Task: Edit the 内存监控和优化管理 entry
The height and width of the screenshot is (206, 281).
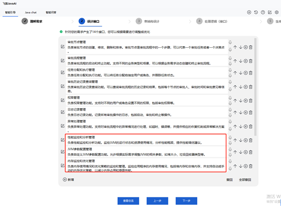Action: pos(62,165)
